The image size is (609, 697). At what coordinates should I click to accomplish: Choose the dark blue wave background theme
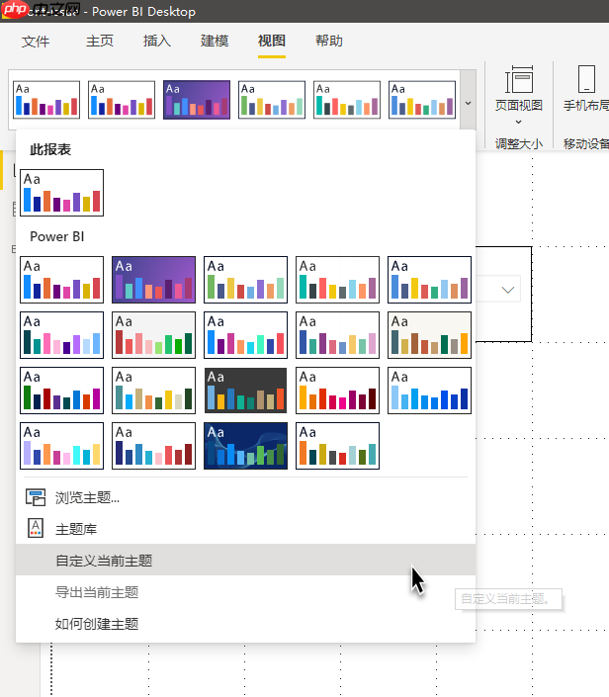[x=245, y=446]
